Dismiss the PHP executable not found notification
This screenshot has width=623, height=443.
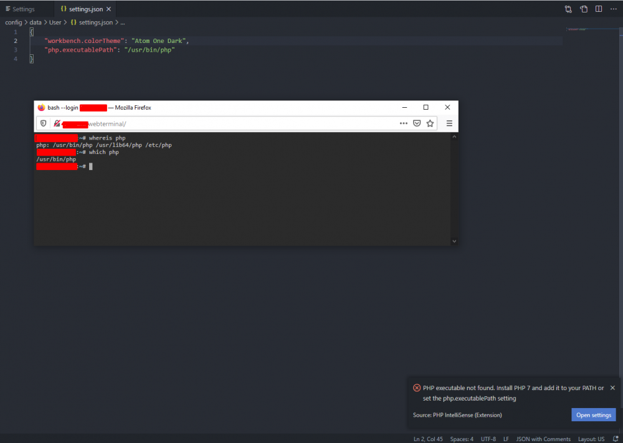point(612,388)
